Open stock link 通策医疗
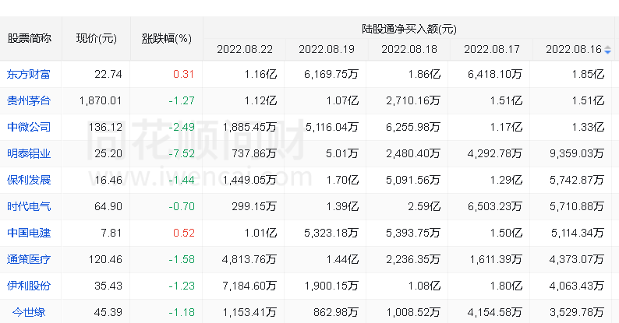 [x=28, y=259]
